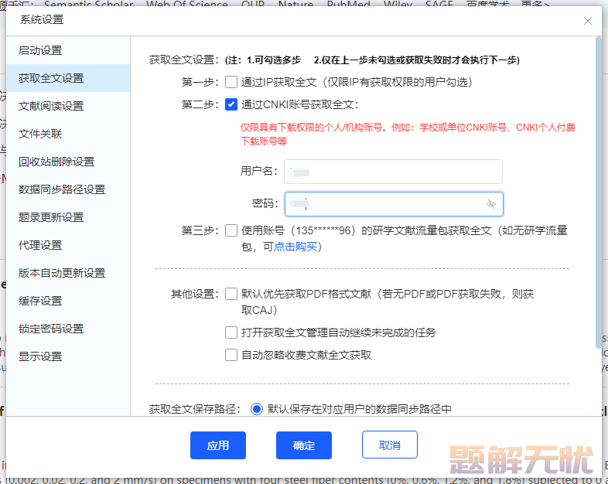The width and height of the screenshot is (608, 484).
Task: Check 自动忽略收费文献全文获取 option
Action: pos(231,355)
